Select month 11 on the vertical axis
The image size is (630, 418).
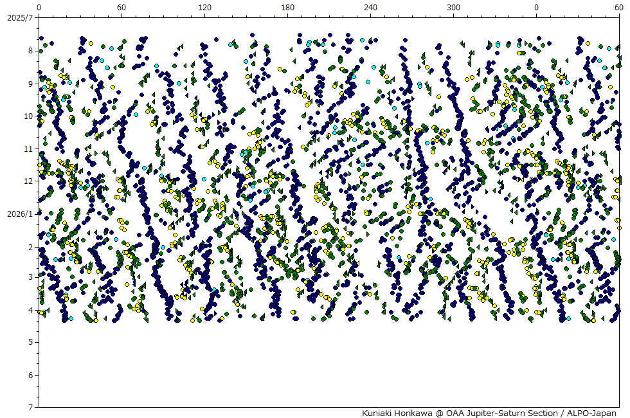(x=28, y=149)
